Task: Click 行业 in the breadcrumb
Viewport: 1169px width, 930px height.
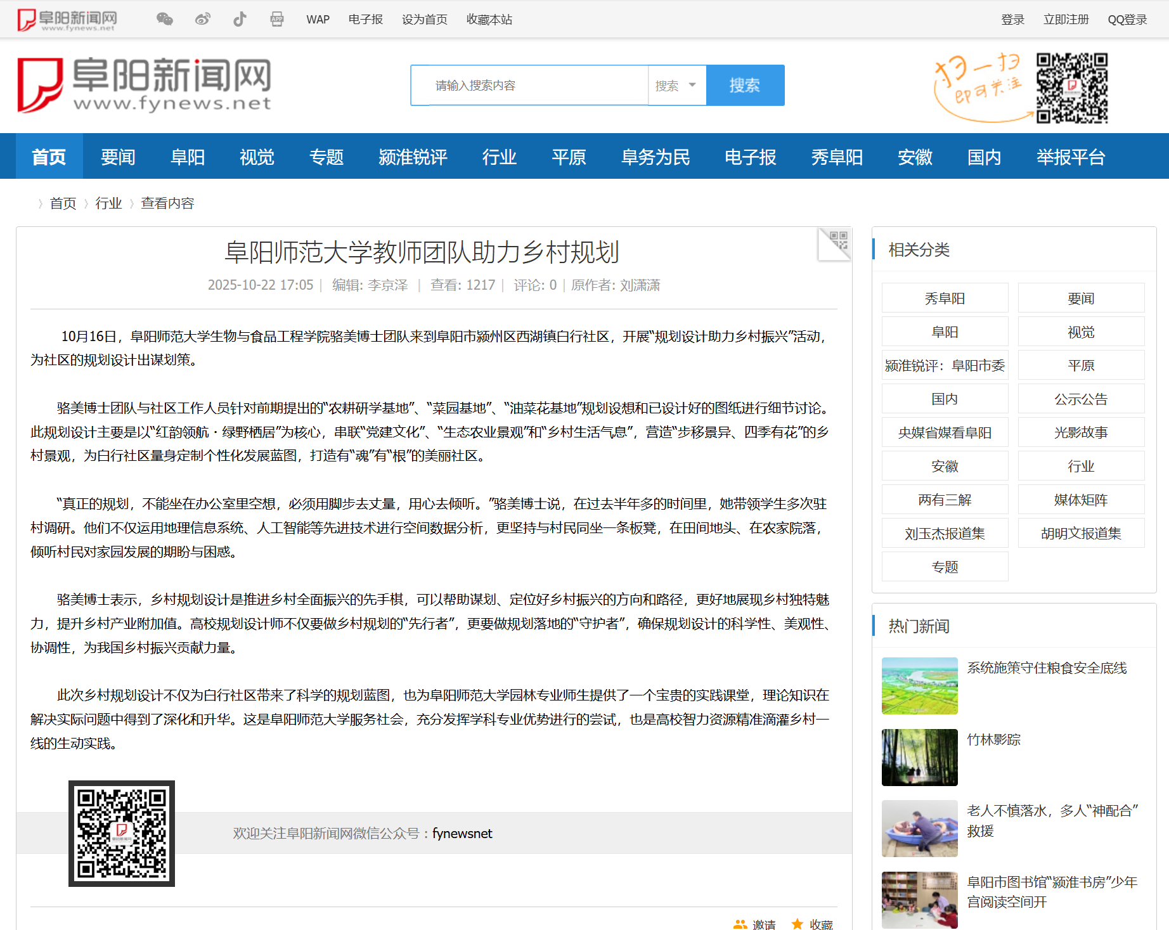Action: point(108,203)
